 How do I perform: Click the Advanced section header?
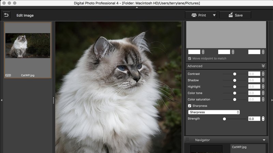226,66
